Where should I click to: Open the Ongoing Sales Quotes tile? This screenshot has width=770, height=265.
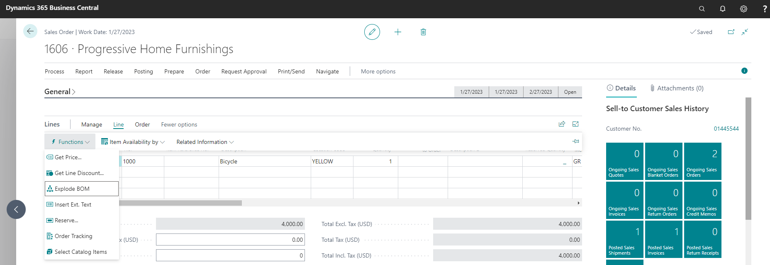625,161
